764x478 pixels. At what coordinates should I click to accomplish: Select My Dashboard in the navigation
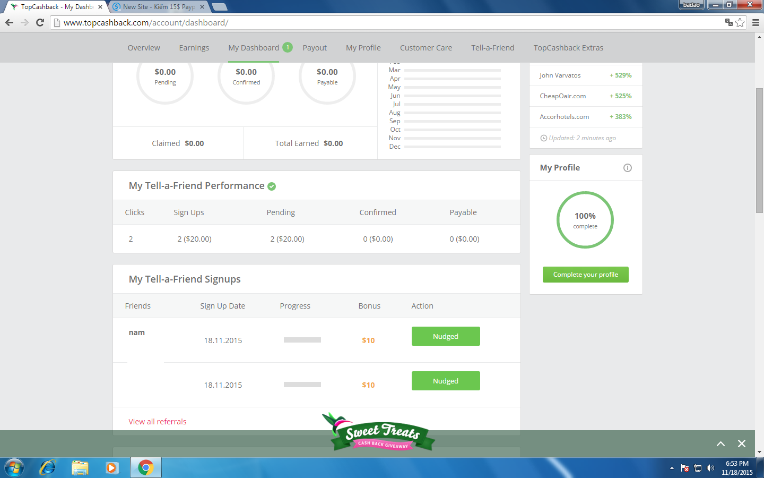(x=254, y=48)
